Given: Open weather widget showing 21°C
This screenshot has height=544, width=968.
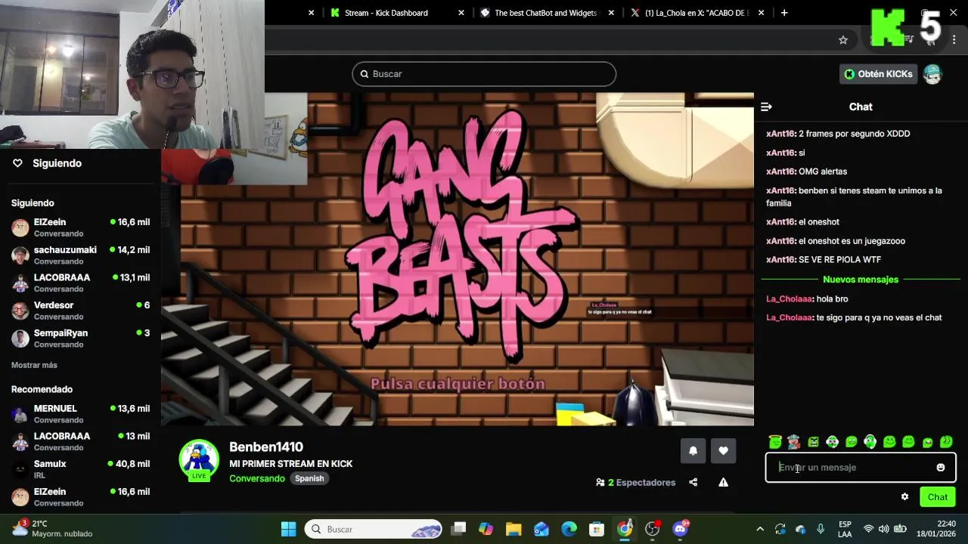Looking at the screenshot, I should click(x=53, y=529).
